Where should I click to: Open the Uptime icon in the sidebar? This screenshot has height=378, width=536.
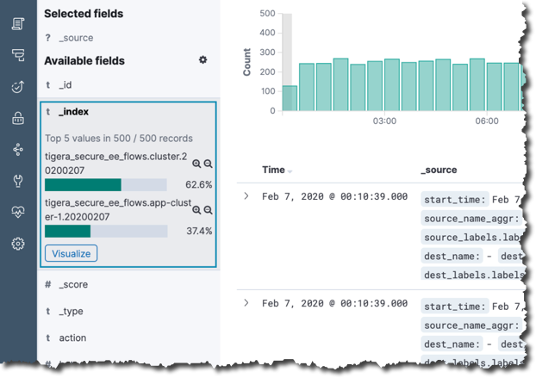18,87
